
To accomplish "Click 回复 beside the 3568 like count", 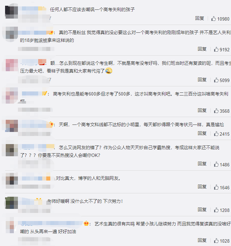I will tap(202, 110).
